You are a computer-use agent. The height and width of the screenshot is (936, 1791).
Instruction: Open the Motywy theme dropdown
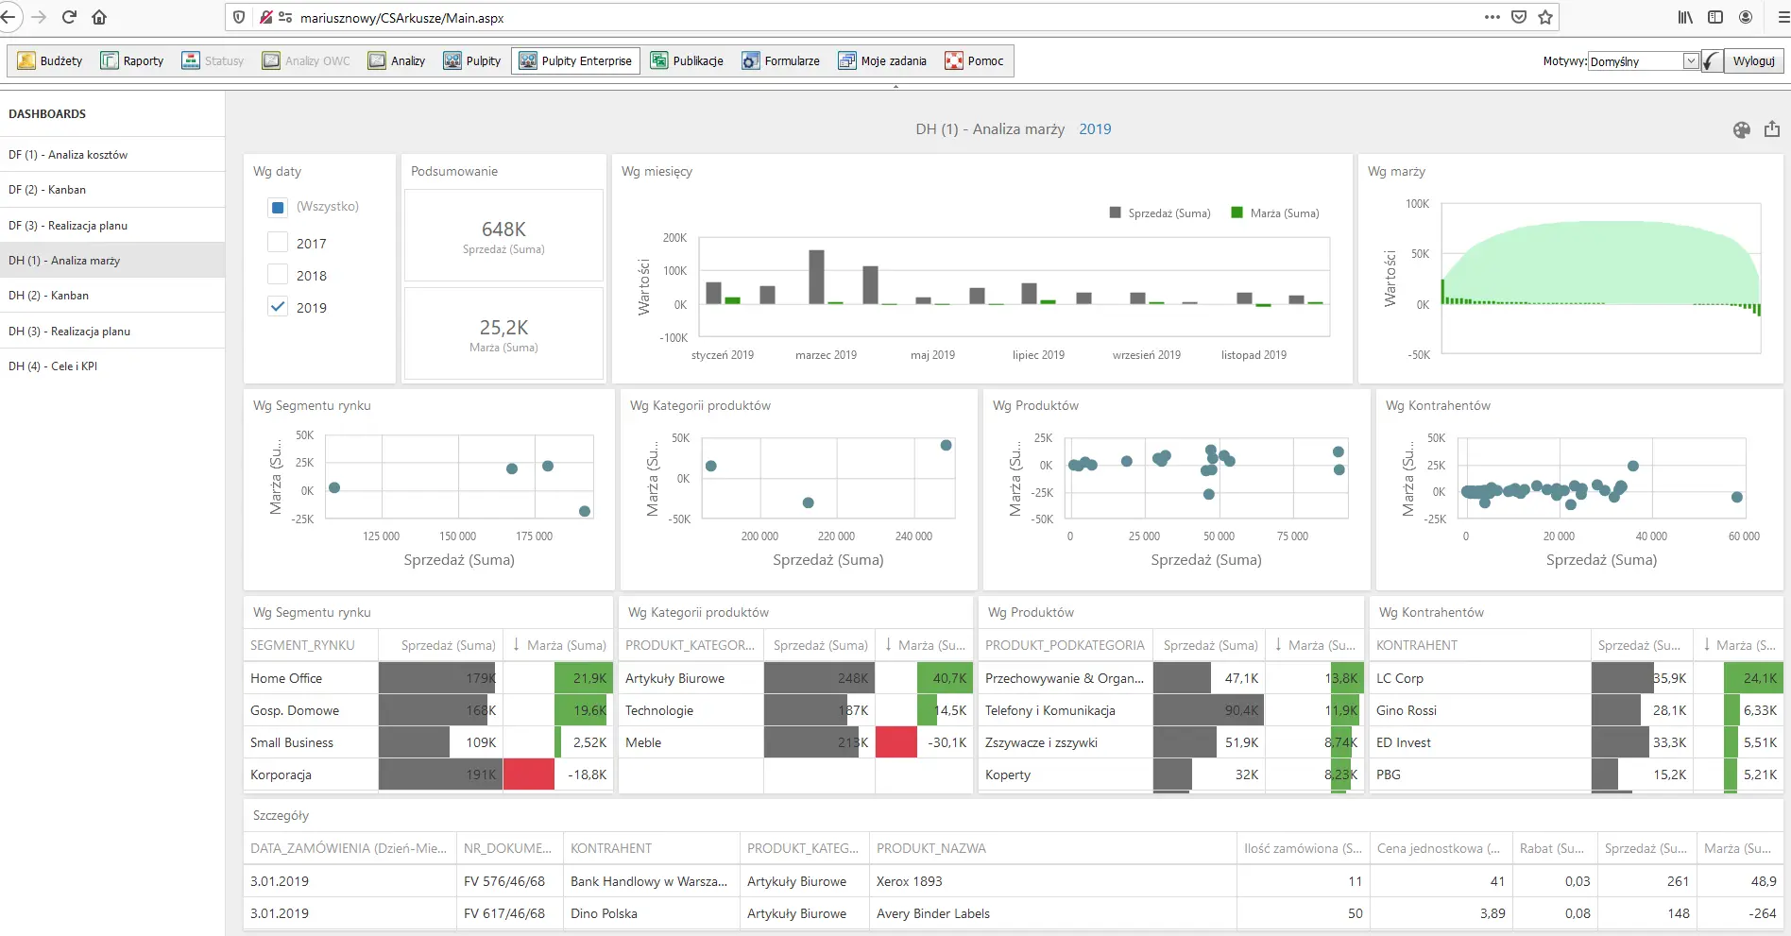pyautogui.click(x=1644, y=61)
